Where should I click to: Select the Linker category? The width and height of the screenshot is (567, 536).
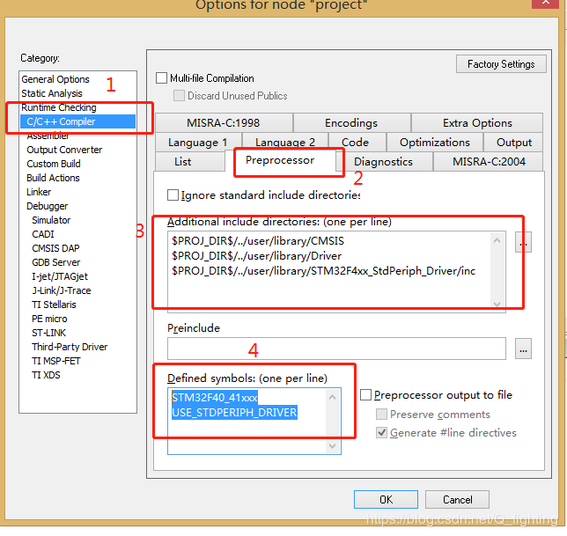pos(39,192)
